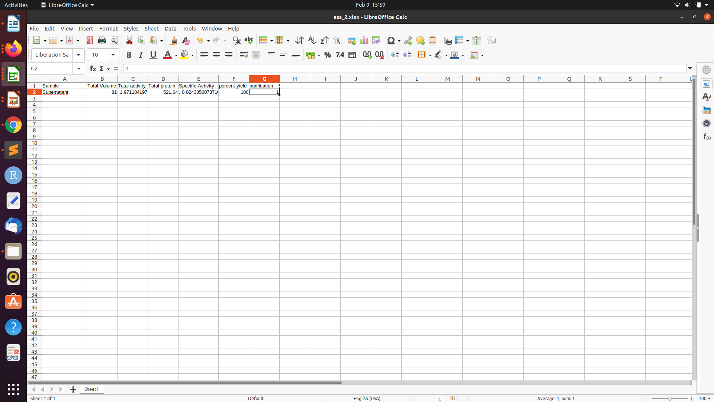Viewport: 714px width, 402px height.
Task: Expand the font name dropdown
Action: pos(78,54)
